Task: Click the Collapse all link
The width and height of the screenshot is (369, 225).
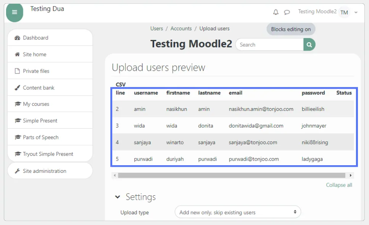Action: point(339,185)
